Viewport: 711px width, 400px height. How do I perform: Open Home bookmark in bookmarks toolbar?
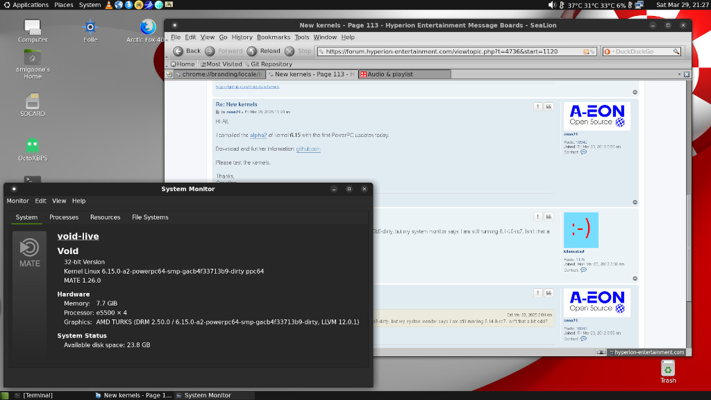click(183, 65)
